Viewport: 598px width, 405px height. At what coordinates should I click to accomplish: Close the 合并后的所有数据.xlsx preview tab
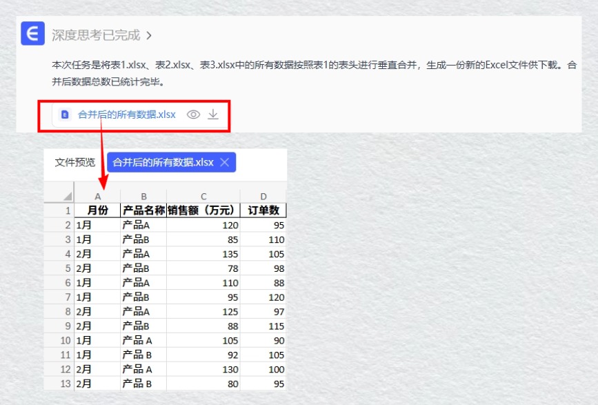pos(224,162)
